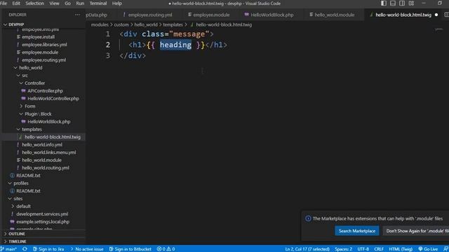Open Explorer more actions ellipsis
This screenshot has height=252, width=449.
[77, 15]
